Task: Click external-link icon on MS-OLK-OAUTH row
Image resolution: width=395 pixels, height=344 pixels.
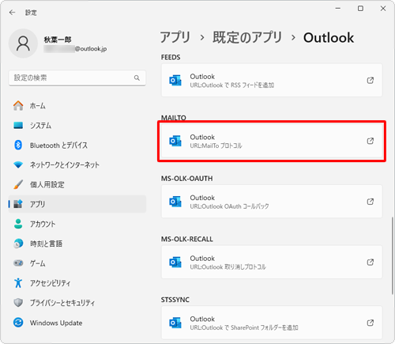Action: coord(371,202)
